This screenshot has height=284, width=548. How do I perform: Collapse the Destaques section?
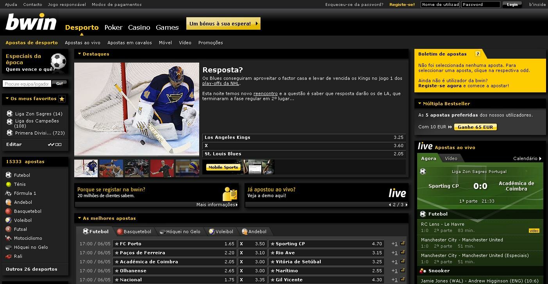[x=80, y=54]
